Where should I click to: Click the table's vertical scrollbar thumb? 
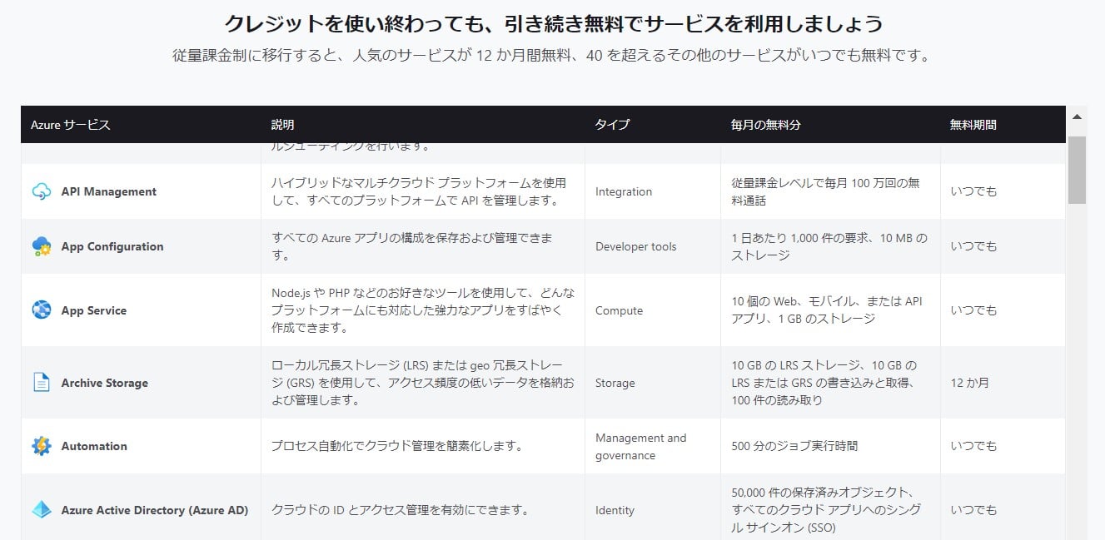click(x=1077, y=170)
